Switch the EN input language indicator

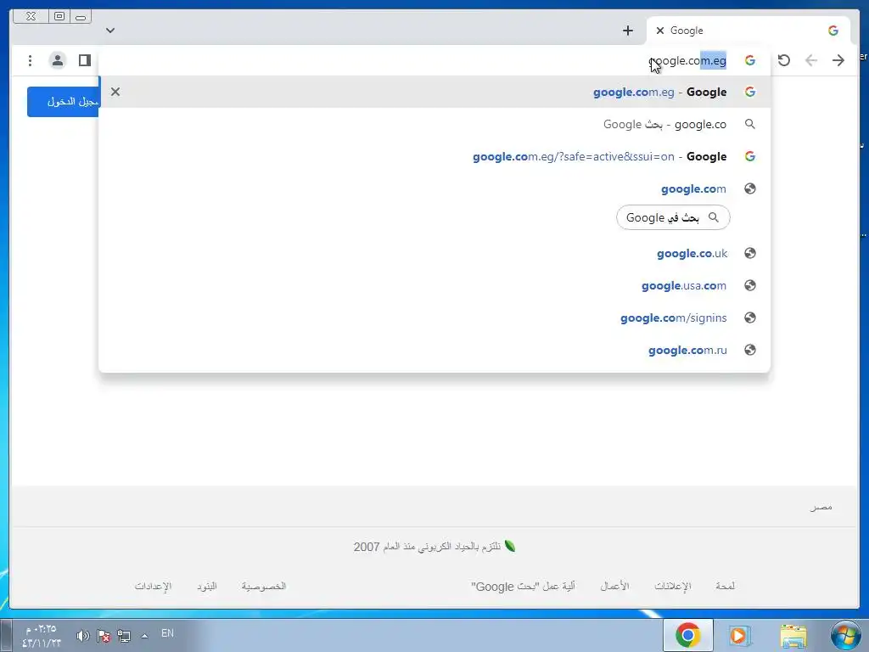coord(167,633)
